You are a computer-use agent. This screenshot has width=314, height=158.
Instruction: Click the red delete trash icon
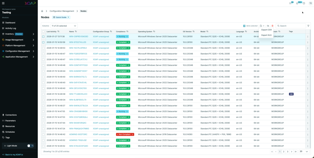pos(272,26)
